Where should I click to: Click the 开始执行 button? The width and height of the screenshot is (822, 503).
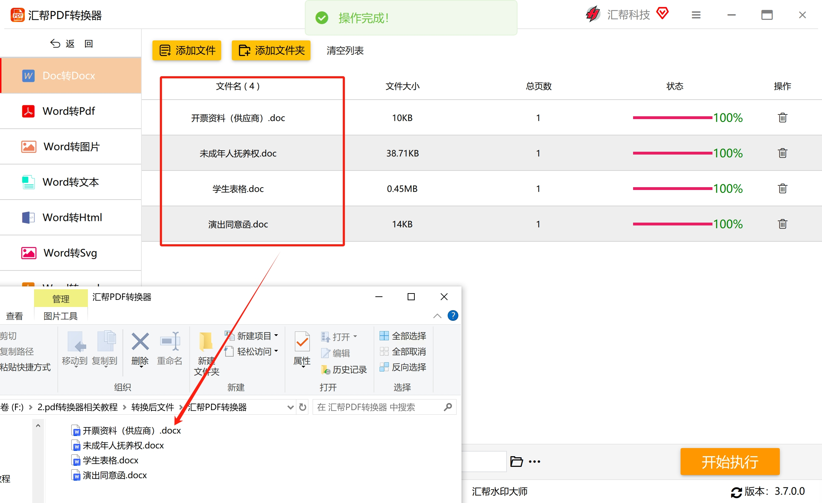729,462
